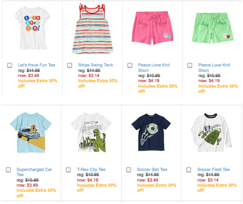Follow the Soccer Ball Tee link
The image size is (243, 204).
tap(152, 170)
